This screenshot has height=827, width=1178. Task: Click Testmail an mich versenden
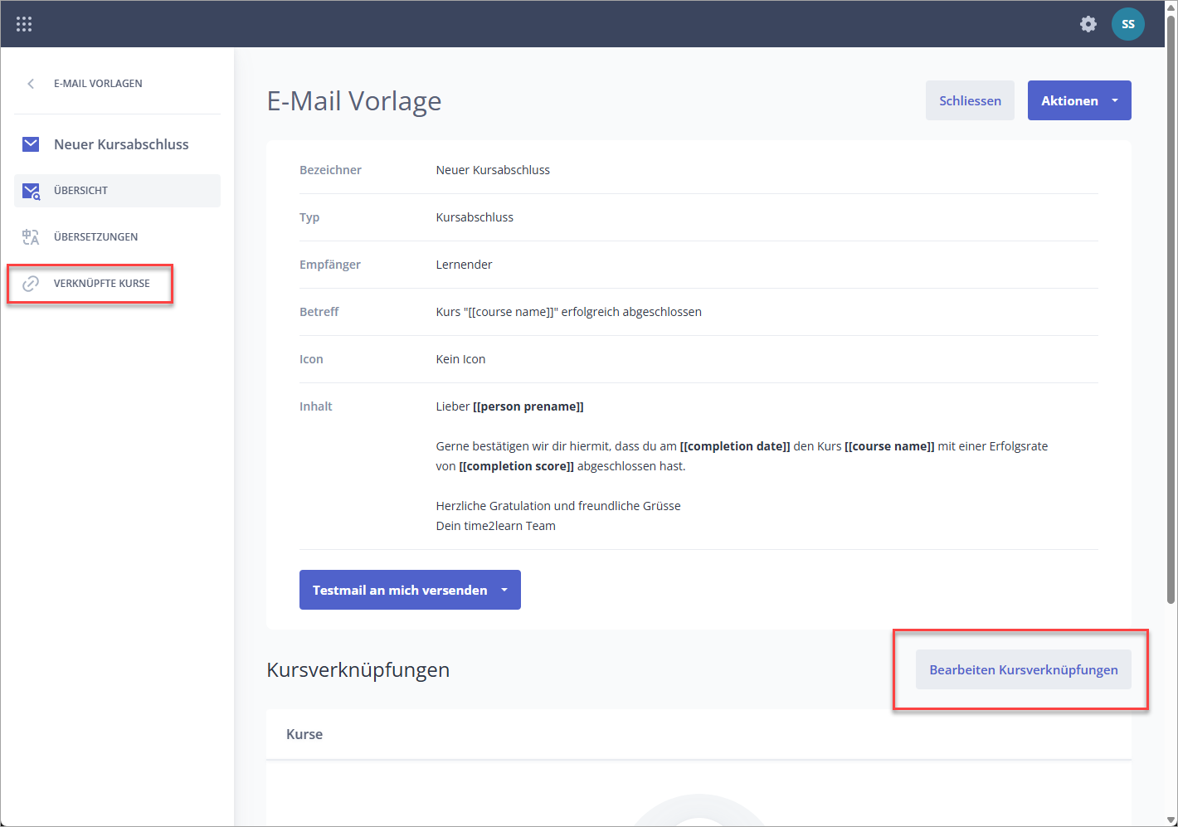(x=400, y=591)
